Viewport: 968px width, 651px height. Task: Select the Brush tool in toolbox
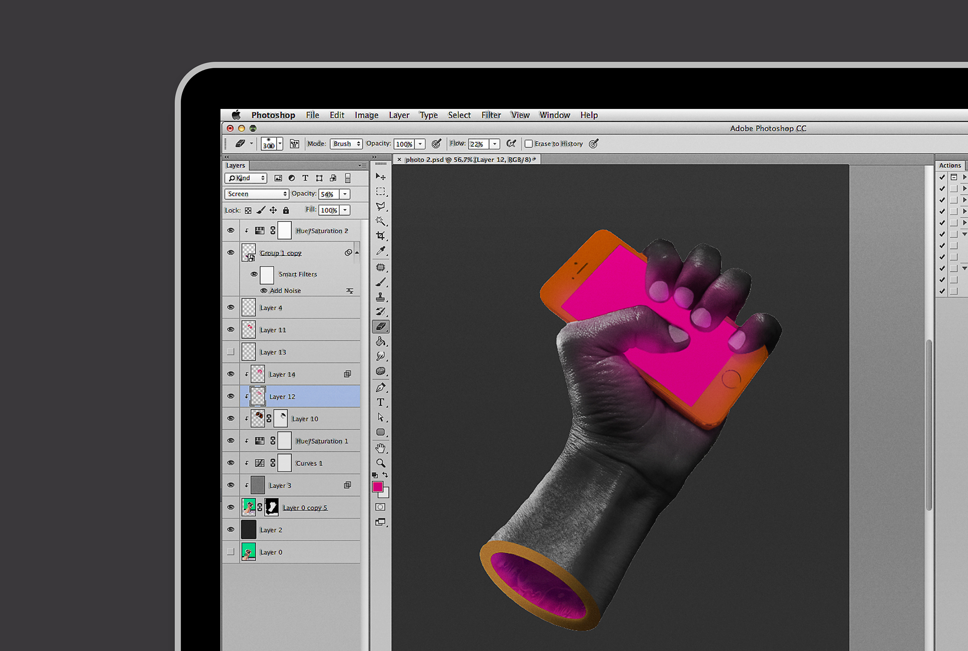pyautogui.click(x=381, y=282)
